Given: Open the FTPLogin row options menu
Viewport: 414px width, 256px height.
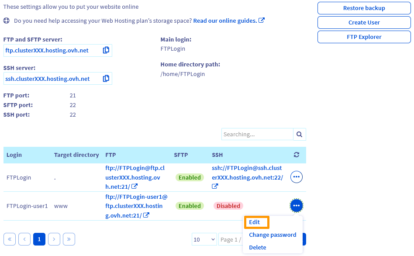Looking at the screenshot, I should [297, 177].
